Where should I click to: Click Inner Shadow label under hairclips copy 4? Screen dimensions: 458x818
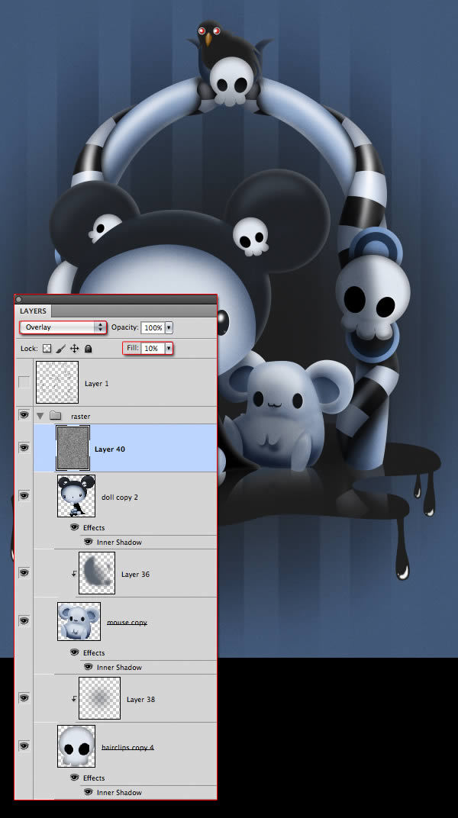pyautogui.click(x=119, y=792)
